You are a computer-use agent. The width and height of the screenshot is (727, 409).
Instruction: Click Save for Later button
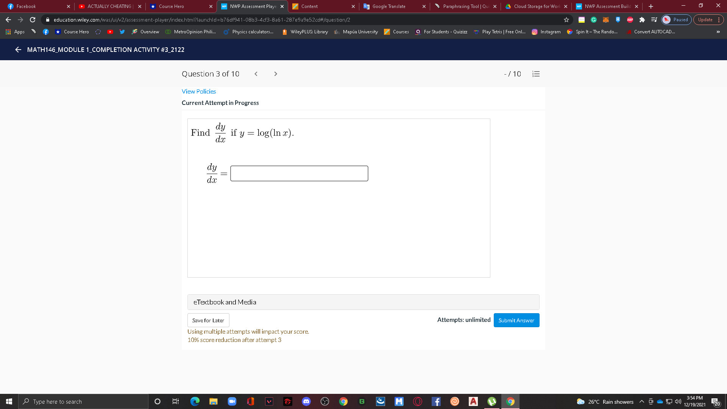(x=208, y=320)
